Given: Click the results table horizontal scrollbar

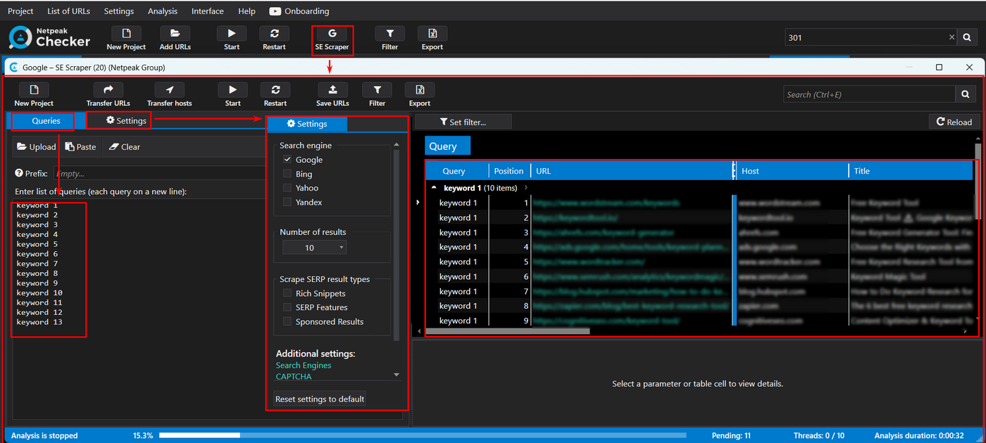Looking at the screenshot, I should [x=507, y=330].
